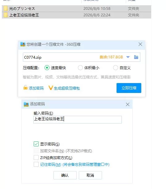Choose the 自定义 compression option
Image resolution: width=166 pixels, height=189 pixels.
click(115, 68)
